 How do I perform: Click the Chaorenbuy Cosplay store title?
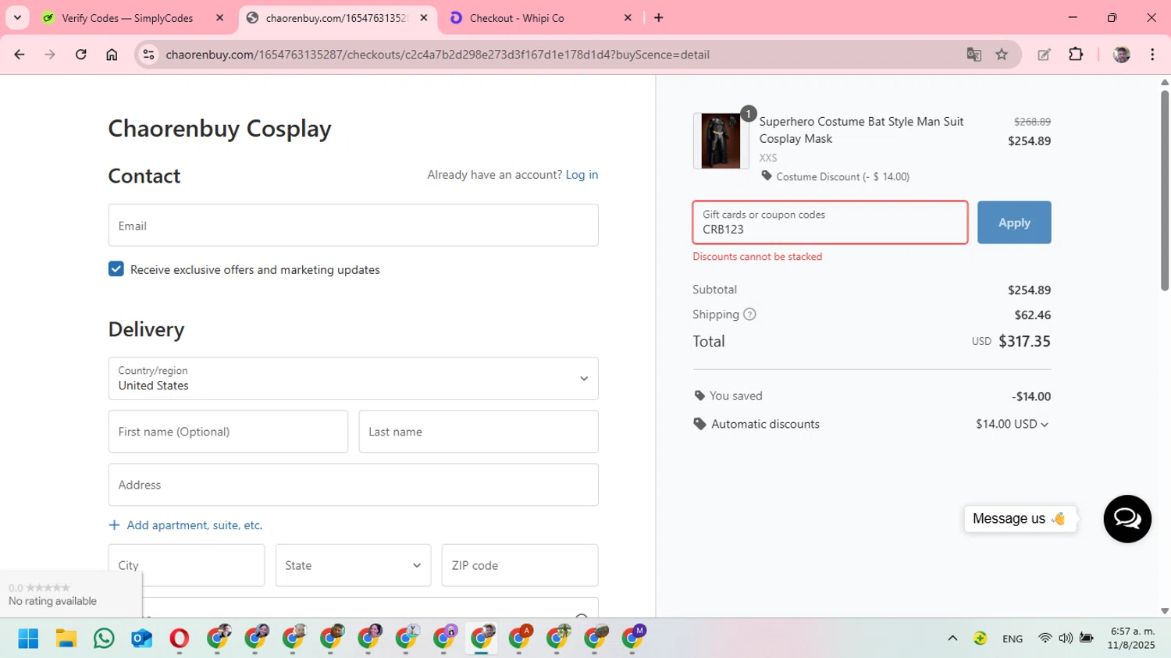(219, 128)
